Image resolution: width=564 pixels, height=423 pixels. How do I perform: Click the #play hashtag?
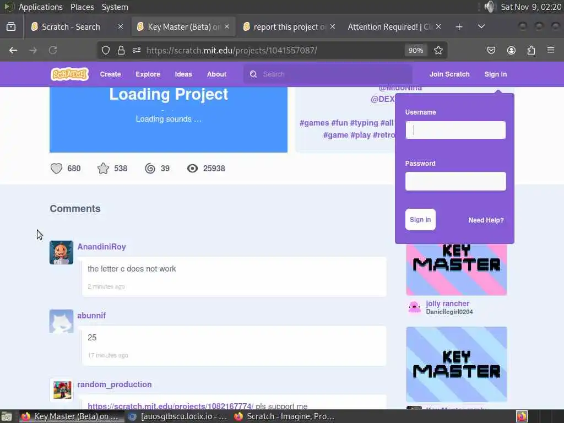pos(360,135)
